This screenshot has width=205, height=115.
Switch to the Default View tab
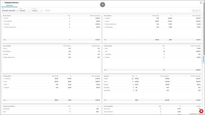pyautogui.click(x=10, y=5)
